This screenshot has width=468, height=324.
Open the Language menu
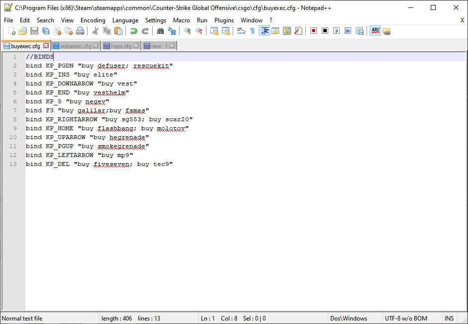125,20
